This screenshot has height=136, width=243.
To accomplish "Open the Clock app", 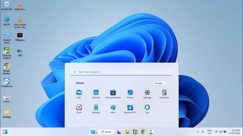I will tap(79, 109).
